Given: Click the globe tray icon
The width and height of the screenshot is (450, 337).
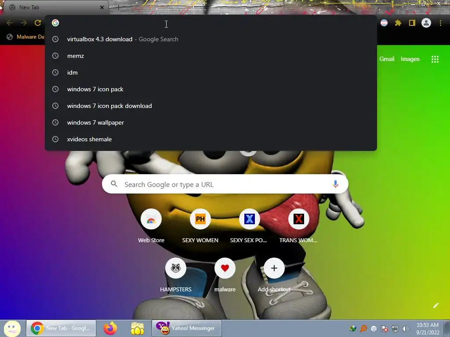Looking at the screenshot, I should click(x=353, y=329).
